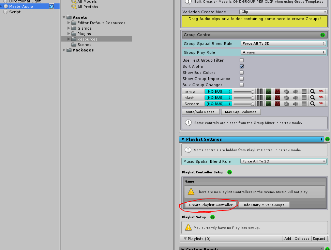Image resolution: width=331 pixels, height=250 pixels.
Task: Mute the blast sound group
Action: click(277, 98)
